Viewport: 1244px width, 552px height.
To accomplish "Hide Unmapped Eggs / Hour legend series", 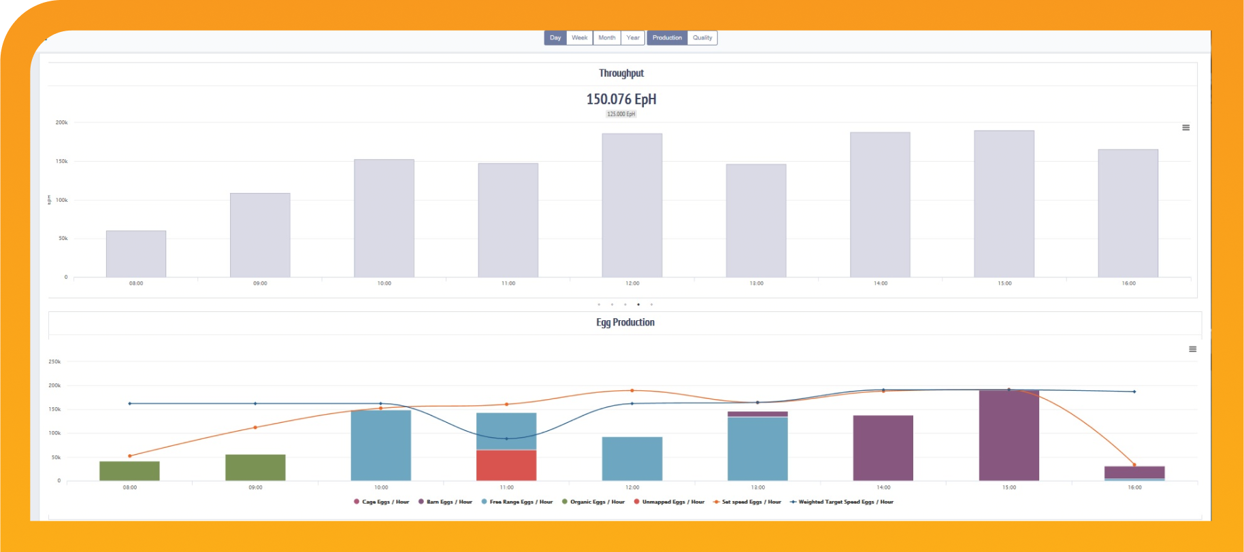I will [x=669, y=502].
